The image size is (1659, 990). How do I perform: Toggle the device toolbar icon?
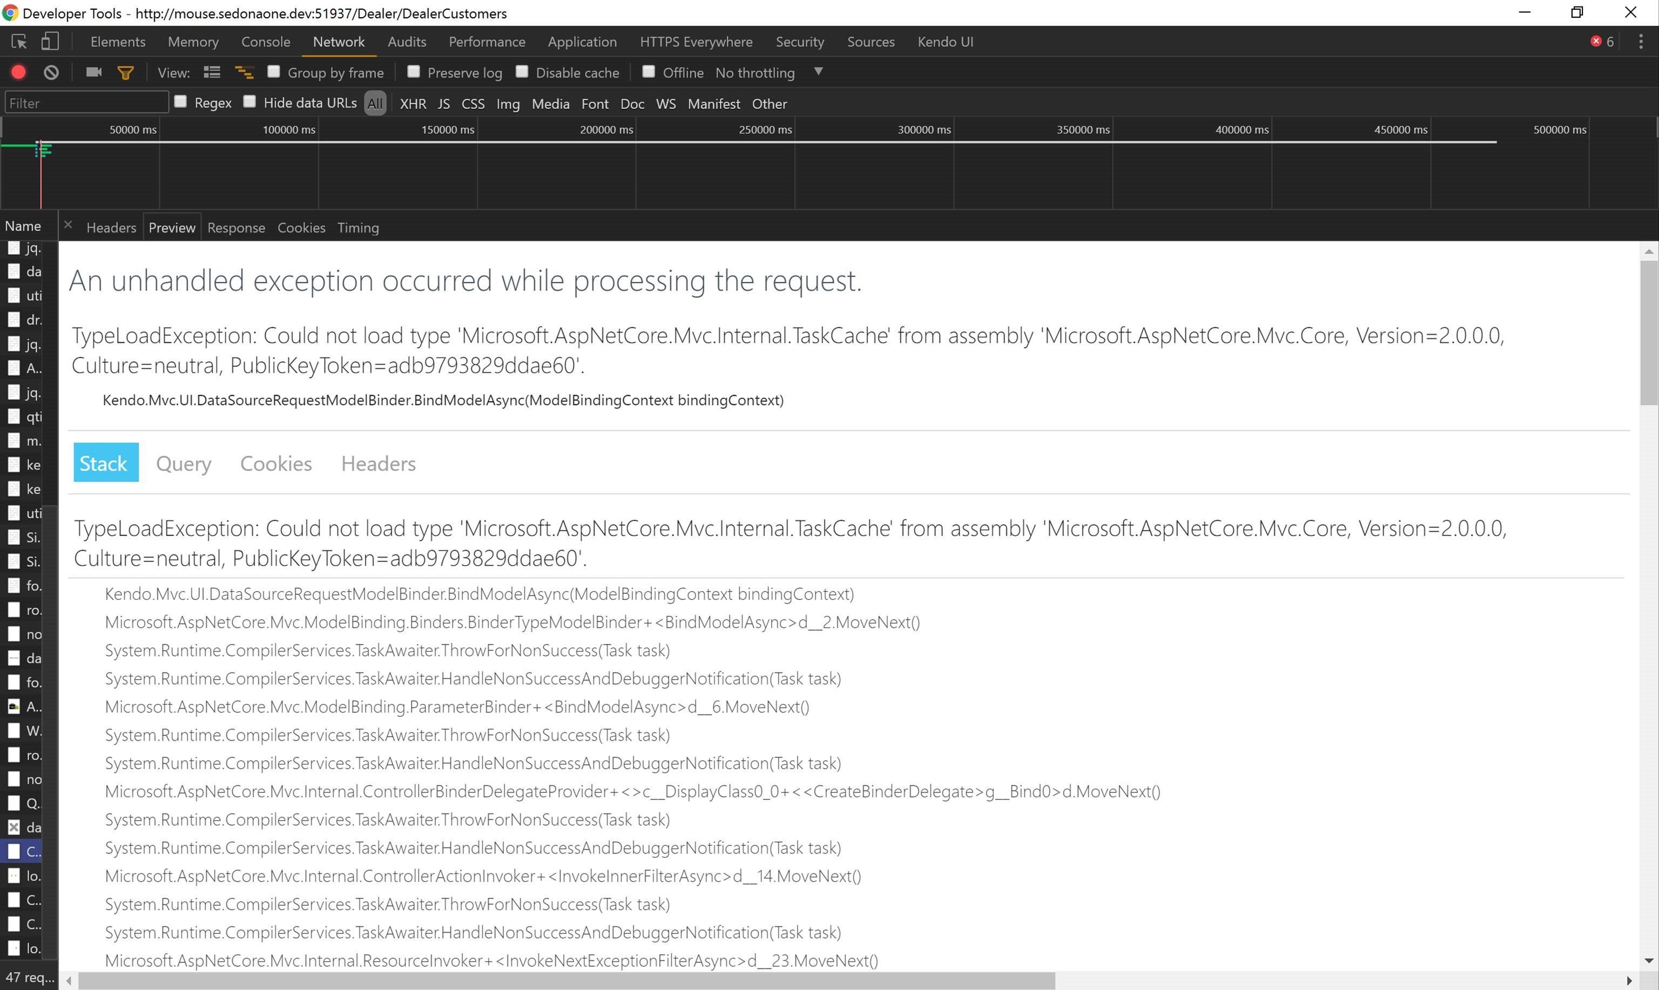tap(50, 42)
